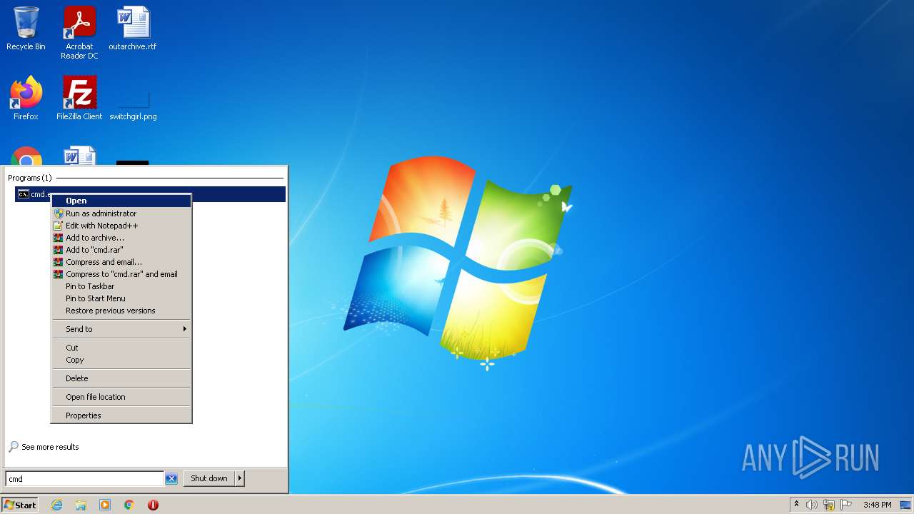914x514 pixels.
Task: Click Open file location
Action: (x=121, y=397)
